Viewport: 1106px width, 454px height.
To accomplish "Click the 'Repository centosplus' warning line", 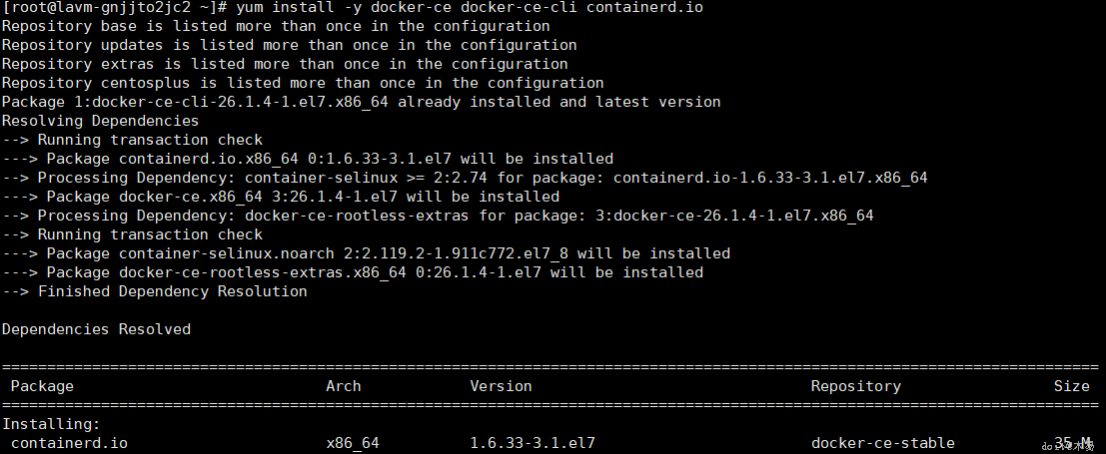I will tap(302, 83).
